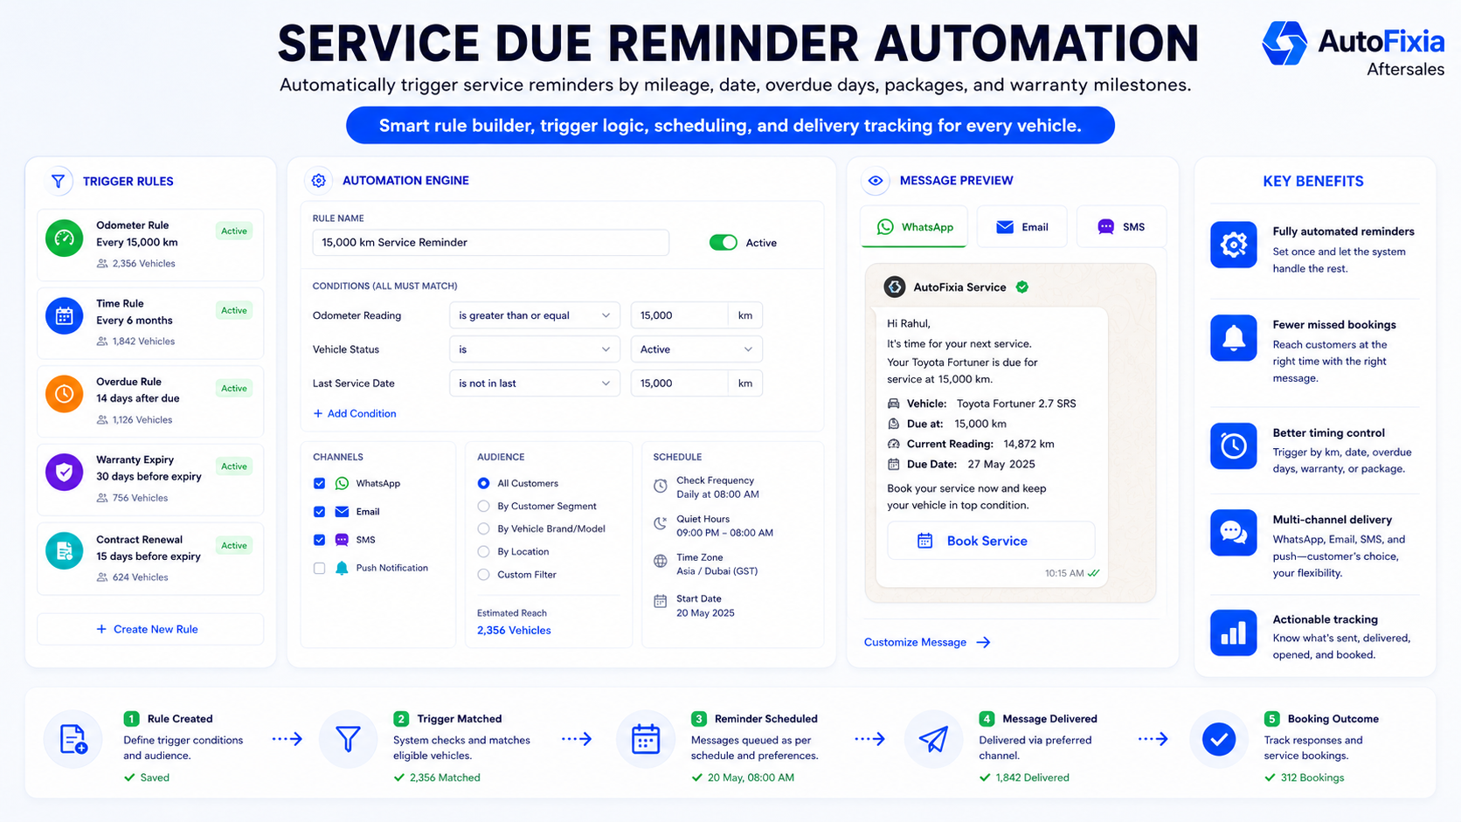The image size is (1461, 822).
Task: Open the 'is not in last' dropdown
Action: (x=535, y=383)
